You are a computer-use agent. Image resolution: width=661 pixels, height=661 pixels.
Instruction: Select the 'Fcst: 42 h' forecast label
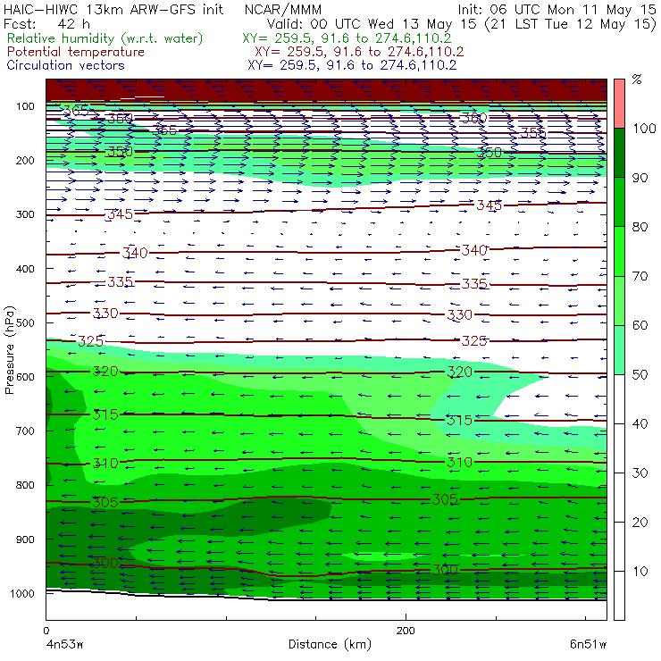[x=46, y=24]
